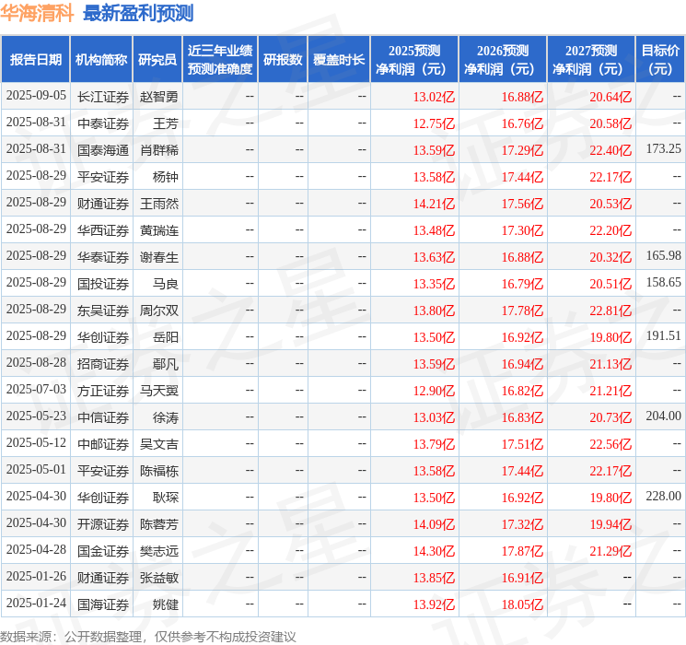Click the 2025预测净利润 column header
The width and height of the screenshot is (686, 645).
pos(414,60)
